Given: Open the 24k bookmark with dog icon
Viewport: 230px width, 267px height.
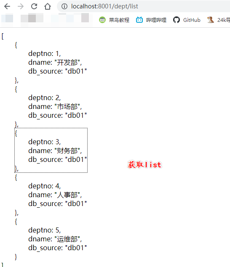Looking at the screenshot, I should [218, 20].
